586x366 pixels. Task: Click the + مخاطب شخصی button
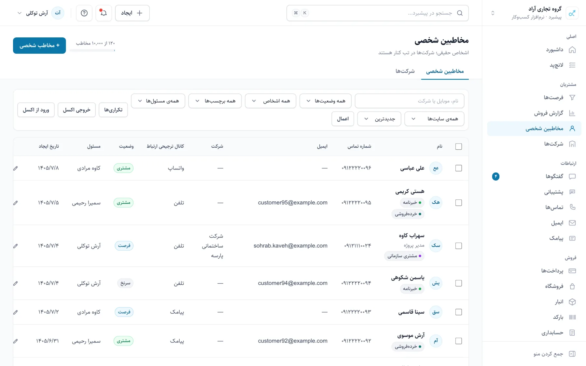pos(39,46)
